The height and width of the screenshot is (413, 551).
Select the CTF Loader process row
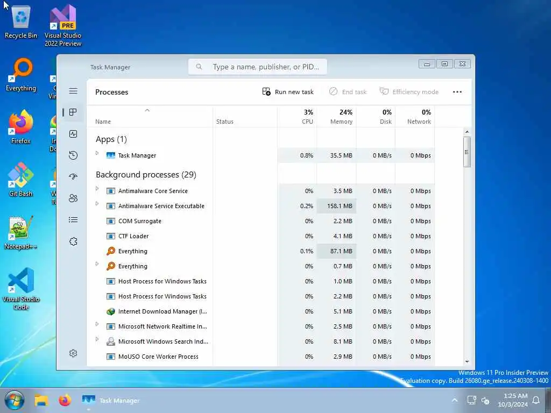point(261,236)
